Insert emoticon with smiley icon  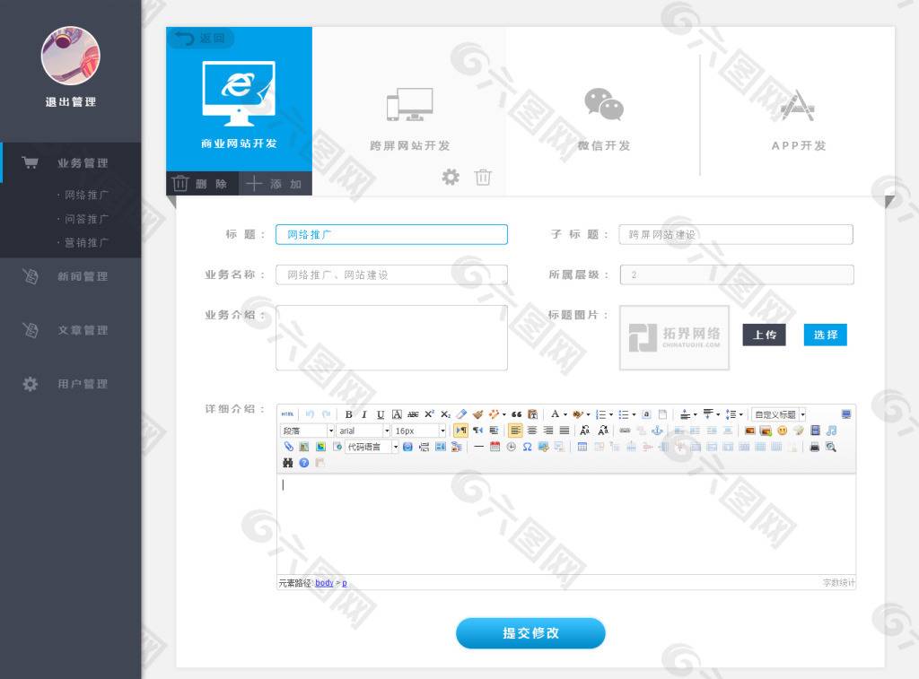[x=782, y=431]
